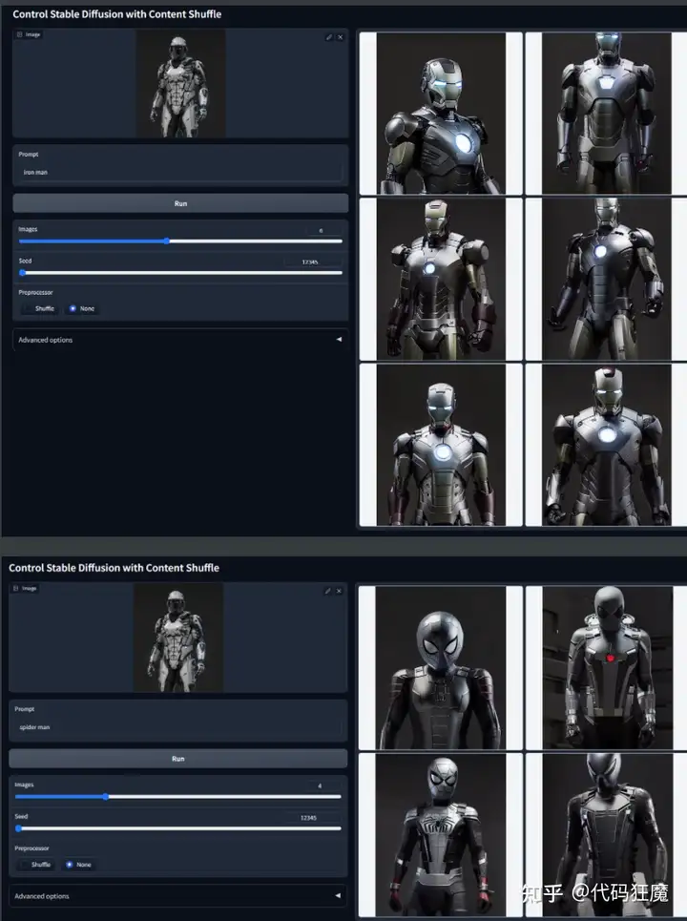Select Shuffle preprocessor in the iron man panel
Viewport: 687px width, 921px height.
click(39, 308)
